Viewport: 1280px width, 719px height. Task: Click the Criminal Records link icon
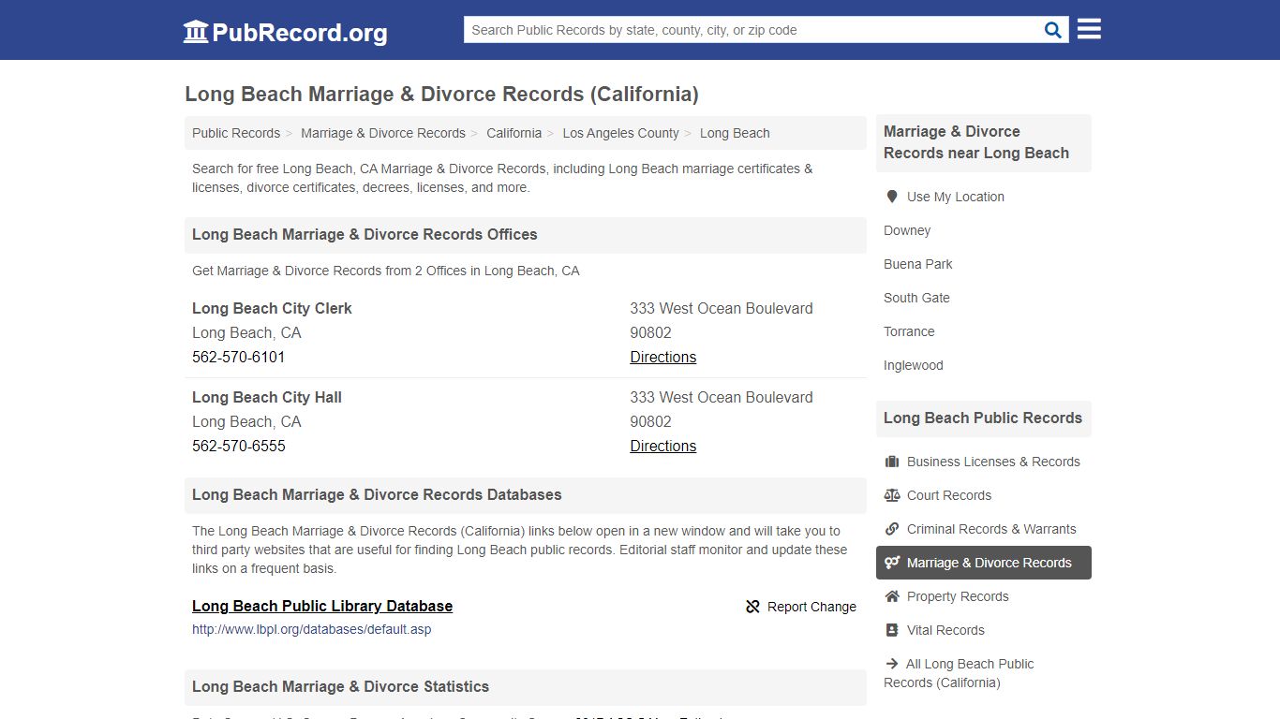[x=891, y=529]
